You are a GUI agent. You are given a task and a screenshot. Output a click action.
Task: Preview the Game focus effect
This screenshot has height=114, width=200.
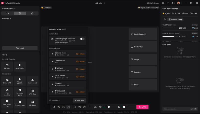53,61
